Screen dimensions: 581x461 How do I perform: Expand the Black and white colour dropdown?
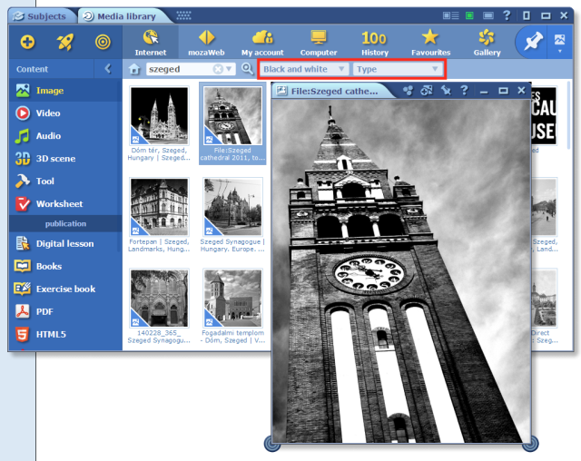(304, 69)
